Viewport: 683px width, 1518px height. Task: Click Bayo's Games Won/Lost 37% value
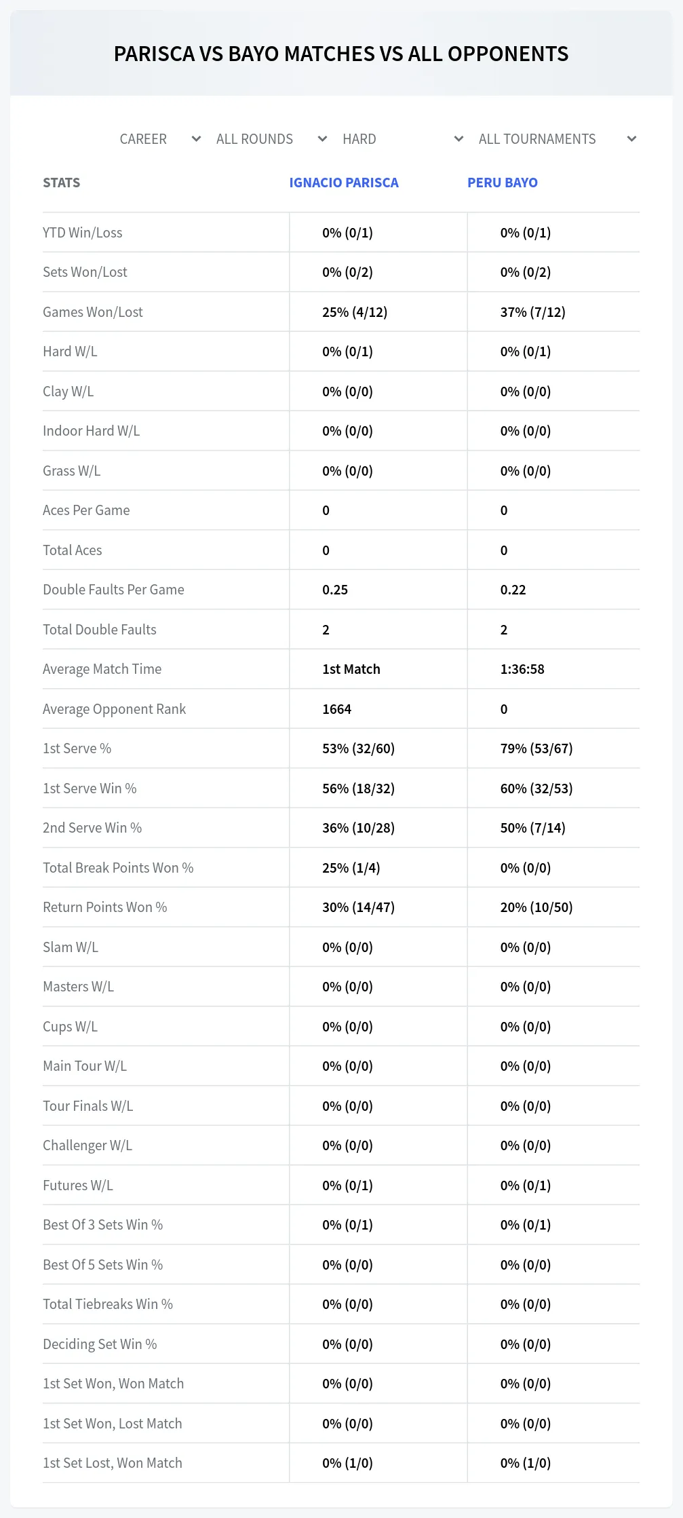tap(532, 312)
